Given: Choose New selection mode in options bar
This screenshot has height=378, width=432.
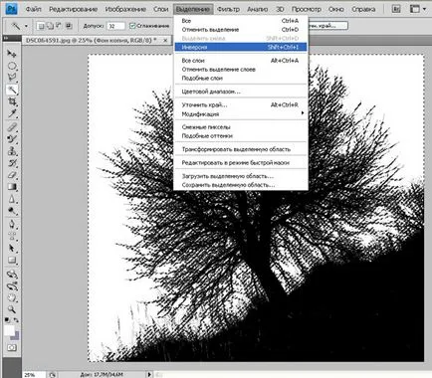Looking at the screenshot, I should 41,26.
